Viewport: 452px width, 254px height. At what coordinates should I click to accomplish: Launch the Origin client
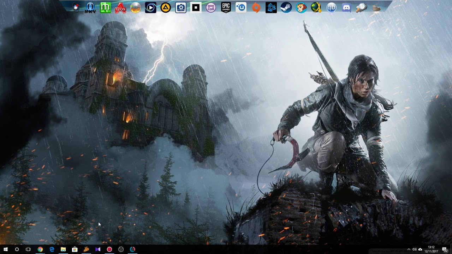tap(256, 7)
